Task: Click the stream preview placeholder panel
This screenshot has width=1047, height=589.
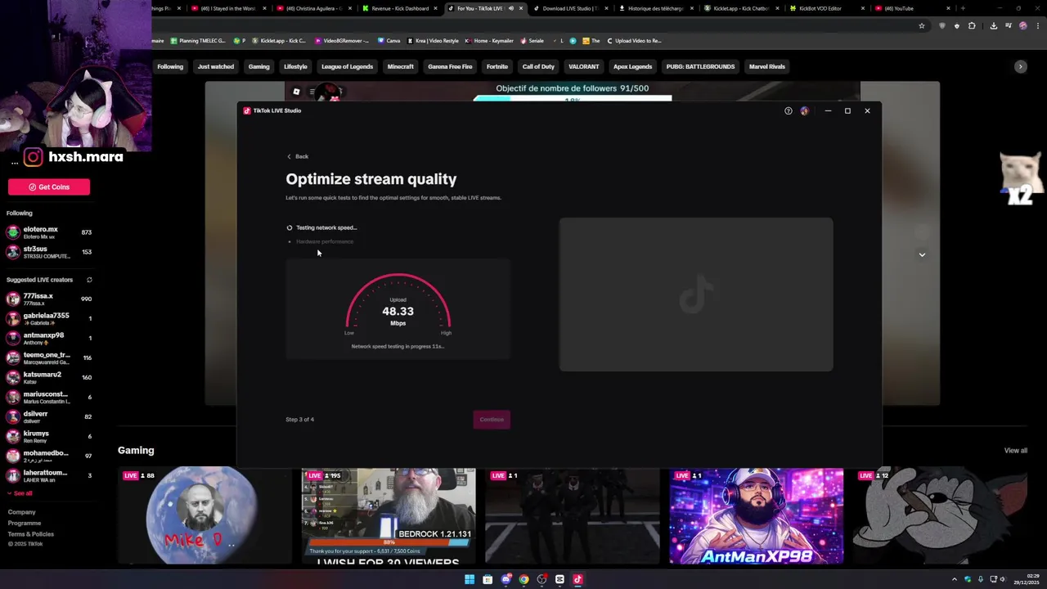Action: (x=696, y=294)
